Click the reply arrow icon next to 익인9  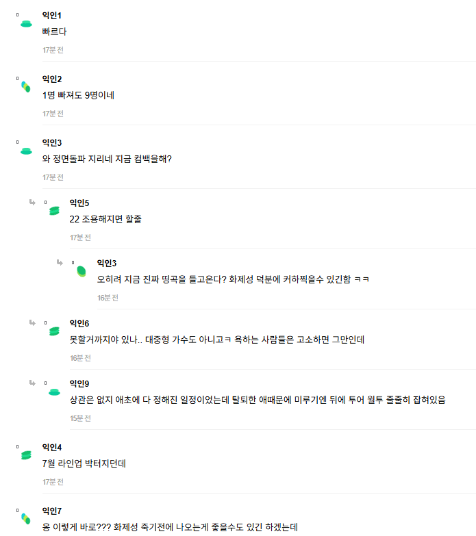pyautogui.click(x=32, y=383)
